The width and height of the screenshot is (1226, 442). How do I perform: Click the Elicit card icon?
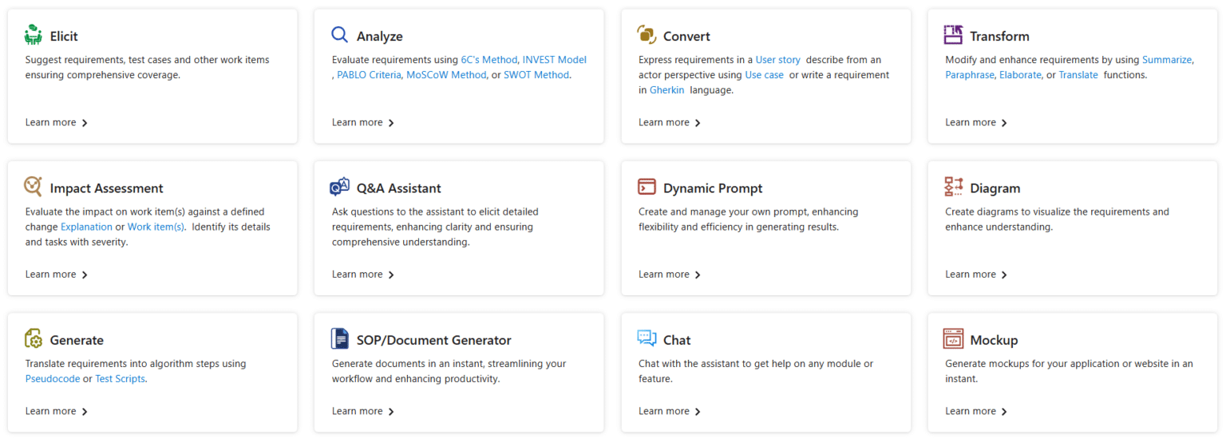tap(34, 35)
